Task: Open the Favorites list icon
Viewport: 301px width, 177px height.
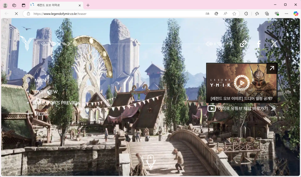Action: click(257, 14)
